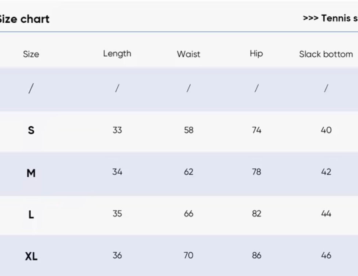Click the hip value 74

(256, 130)
